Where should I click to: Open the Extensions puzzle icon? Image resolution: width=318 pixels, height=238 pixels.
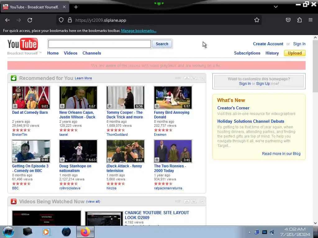(x=299, y=20)
